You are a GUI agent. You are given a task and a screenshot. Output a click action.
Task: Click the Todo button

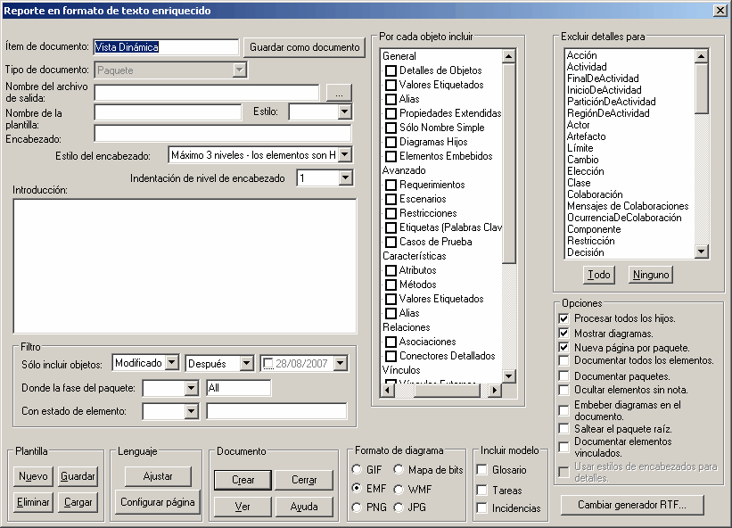(x=599, y=275)
